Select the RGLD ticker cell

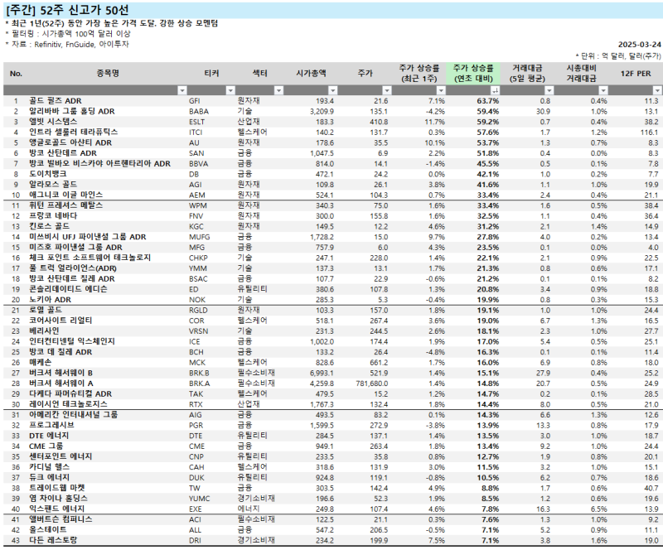pos(198,311)
